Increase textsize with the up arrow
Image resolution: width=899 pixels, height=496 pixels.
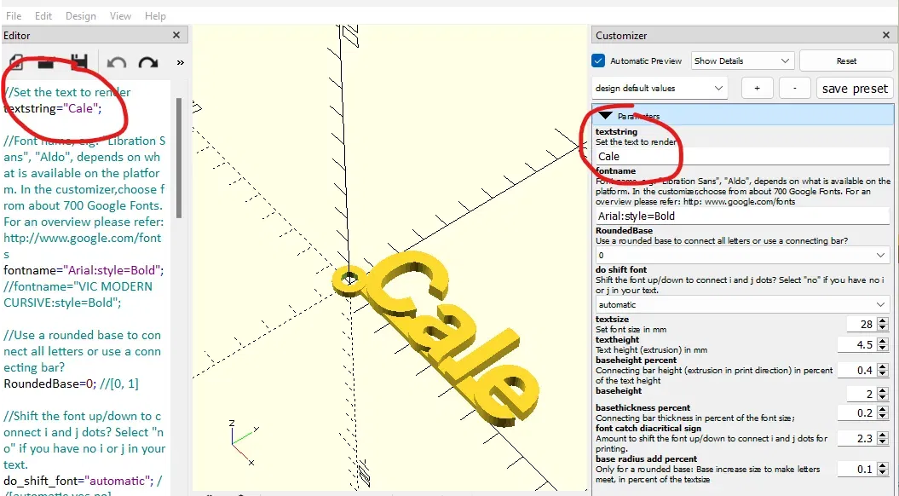[x=883, y=320]
